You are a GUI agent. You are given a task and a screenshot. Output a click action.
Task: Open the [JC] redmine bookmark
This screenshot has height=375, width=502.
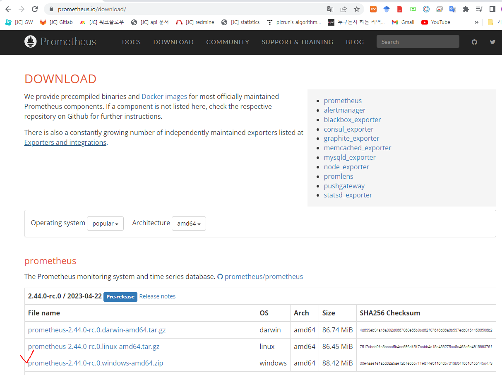[195, 22]
